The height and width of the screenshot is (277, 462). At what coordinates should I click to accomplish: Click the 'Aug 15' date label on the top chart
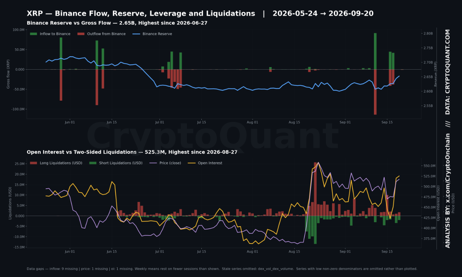coord(294,122)
